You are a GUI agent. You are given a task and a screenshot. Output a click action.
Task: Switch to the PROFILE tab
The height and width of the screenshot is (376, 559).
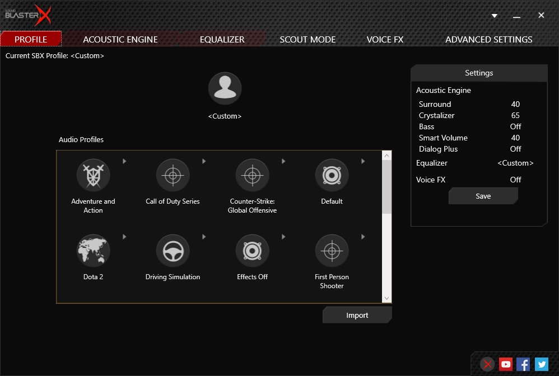coord(31,39)
